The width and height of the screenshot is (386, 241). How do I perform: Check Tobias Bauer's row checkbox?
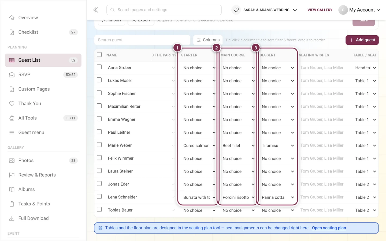click(99, 209)
